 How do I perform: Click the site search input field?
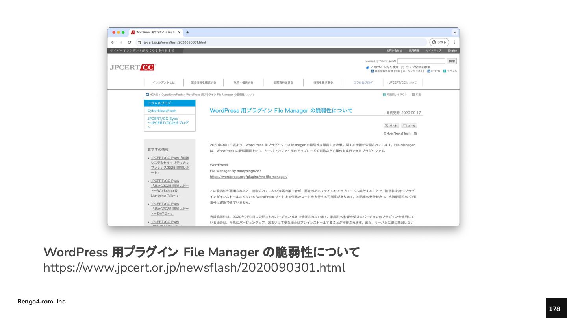coord(421,61)
